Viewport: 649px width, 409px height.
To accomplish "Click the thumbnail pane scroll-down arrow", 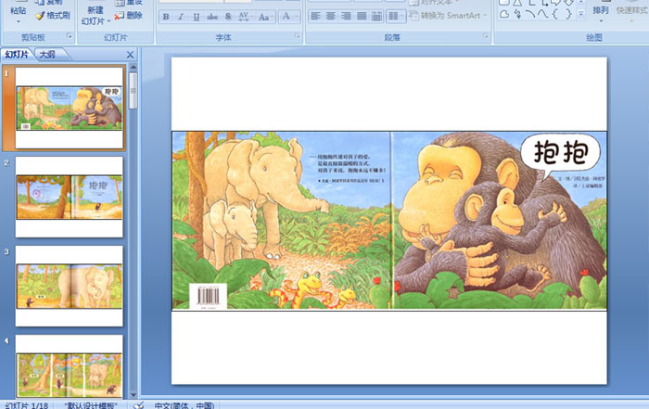I will click(x=134, y=394).
